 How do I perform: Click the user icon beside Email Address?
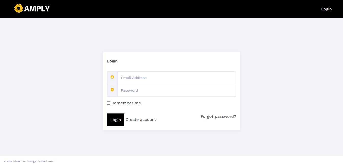(x=112, y=77)
